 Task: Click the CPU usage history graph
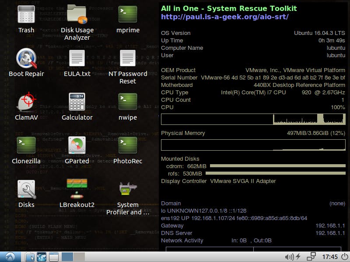(x=253, y=119)
